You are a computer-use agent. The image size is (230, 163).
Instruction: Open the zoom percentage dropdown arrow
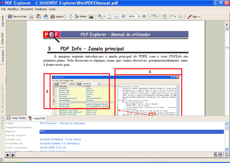139,16
